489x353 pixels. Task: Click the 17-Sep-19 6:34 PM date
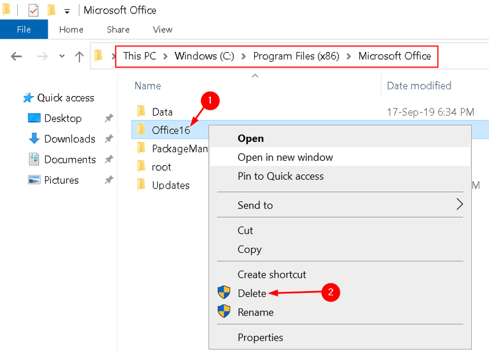click(430, 112)
